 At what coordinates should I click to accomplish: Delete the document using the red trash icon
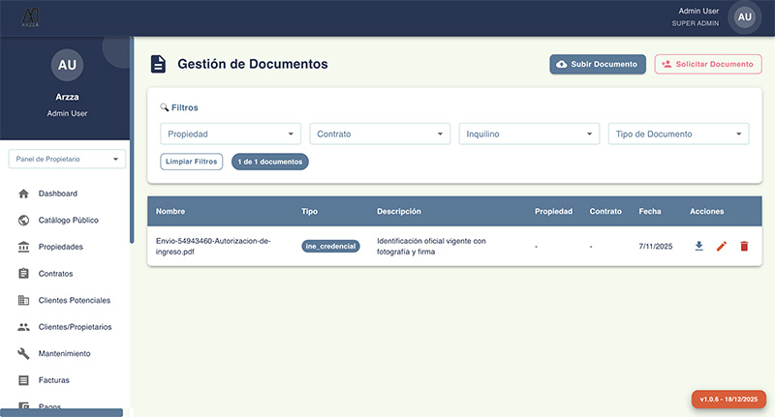(x=744, y=247)
